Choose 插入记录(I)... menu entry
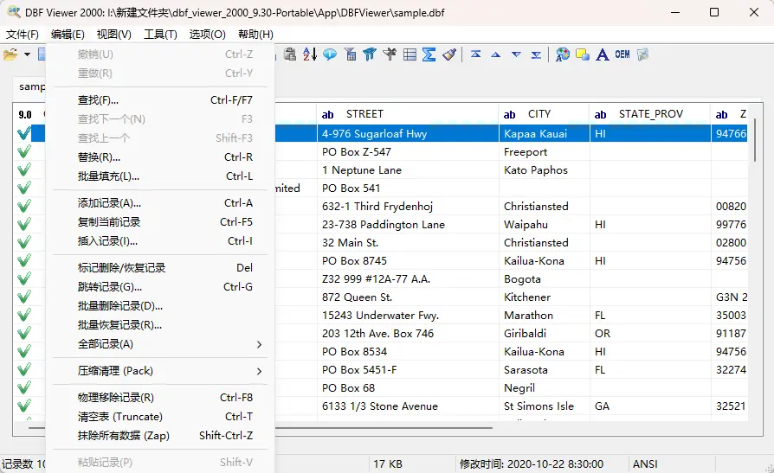 (160, 240)
